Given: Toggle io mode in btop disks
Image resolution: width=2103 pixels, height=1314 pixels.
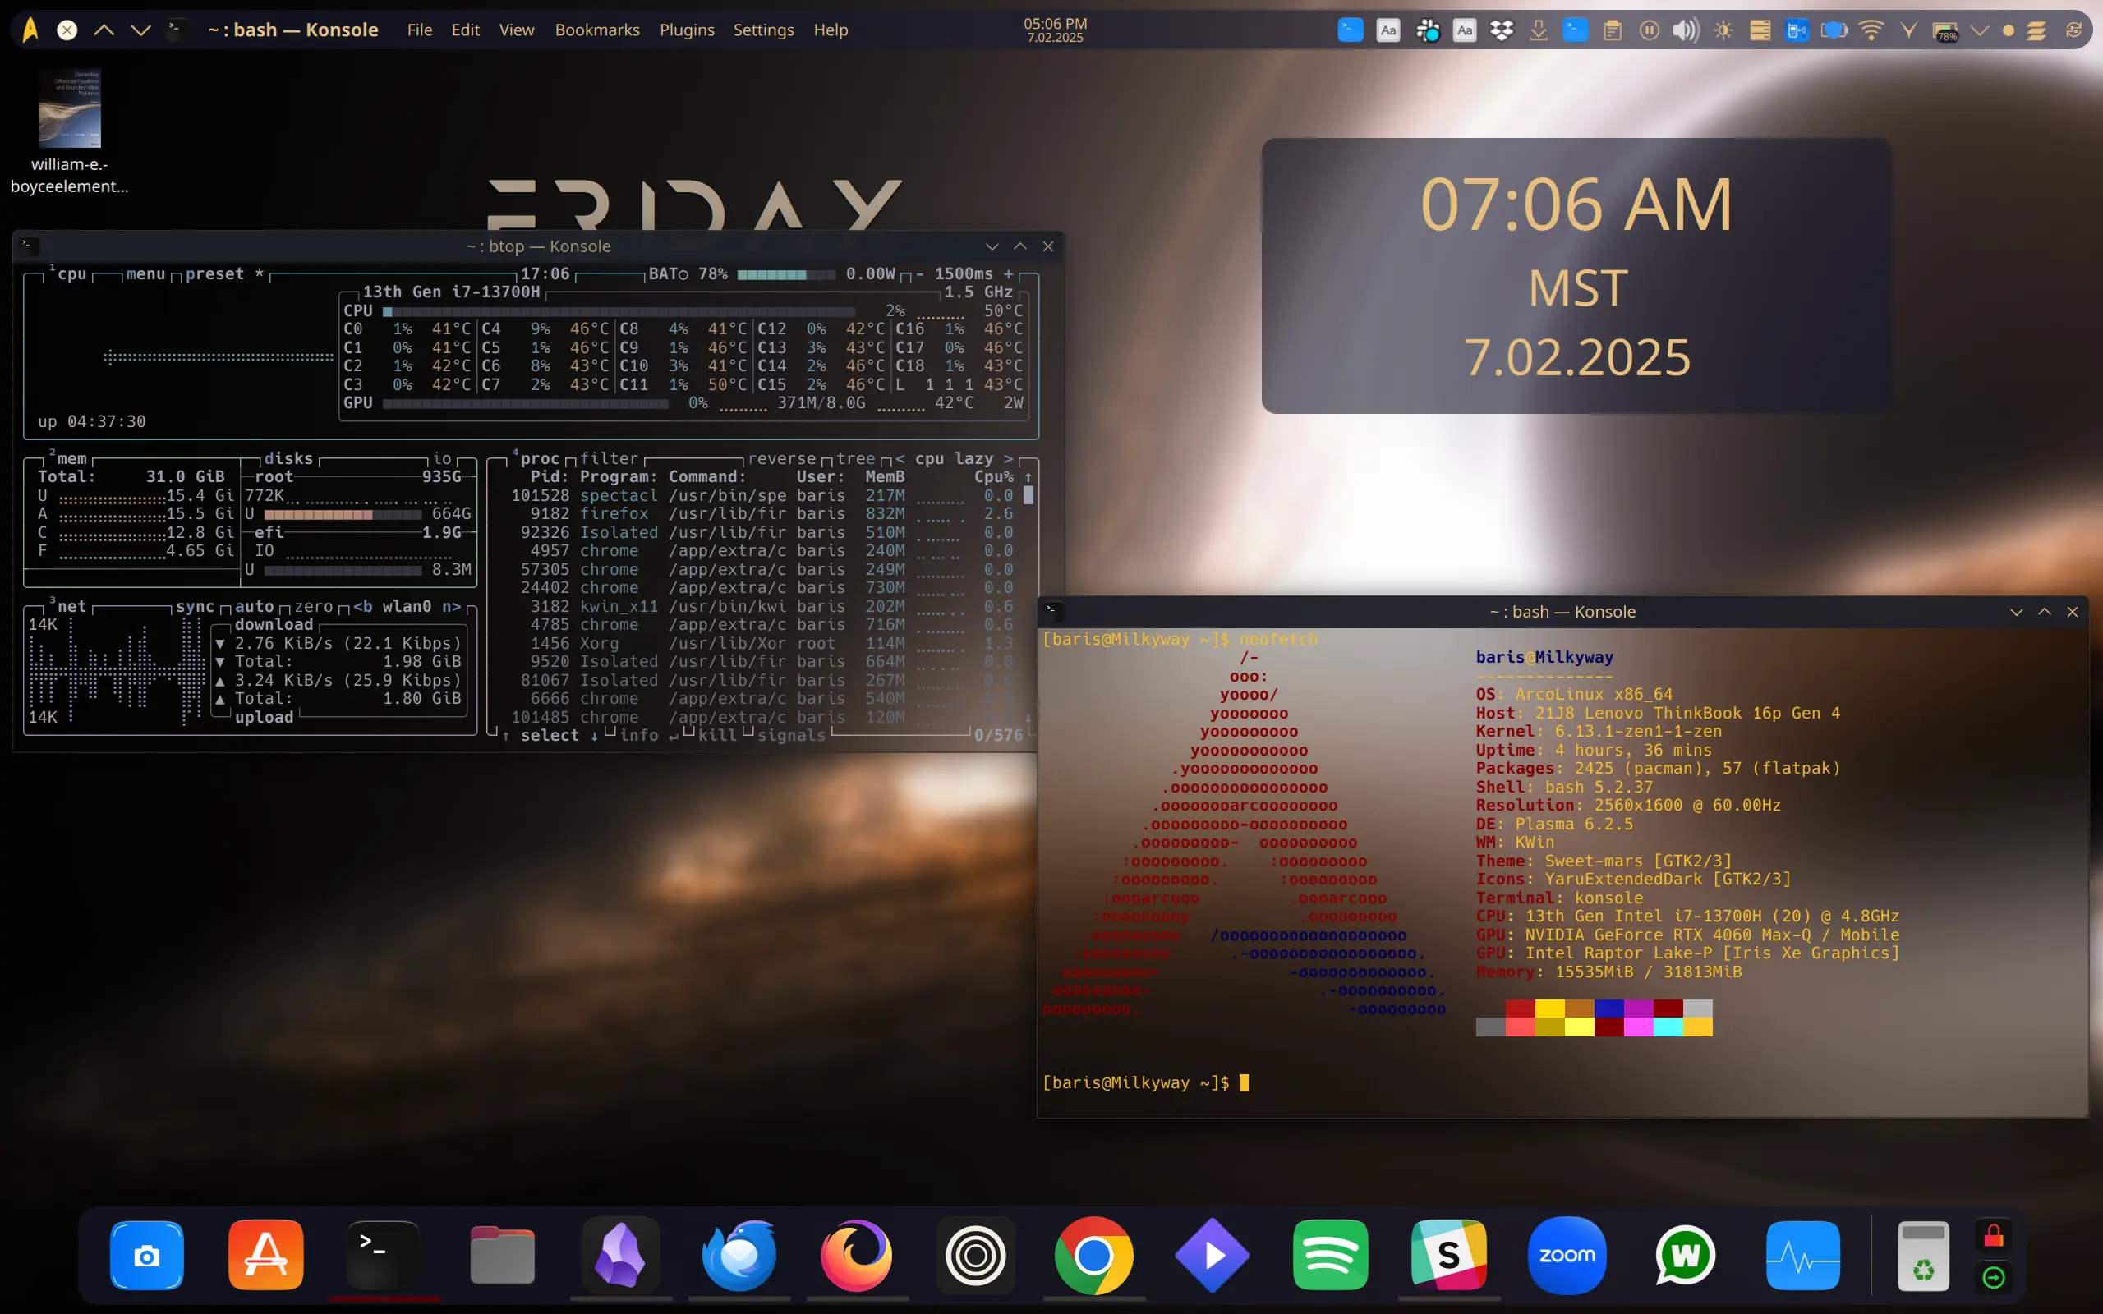Looking at the screenshot, I should click(442, 458).
